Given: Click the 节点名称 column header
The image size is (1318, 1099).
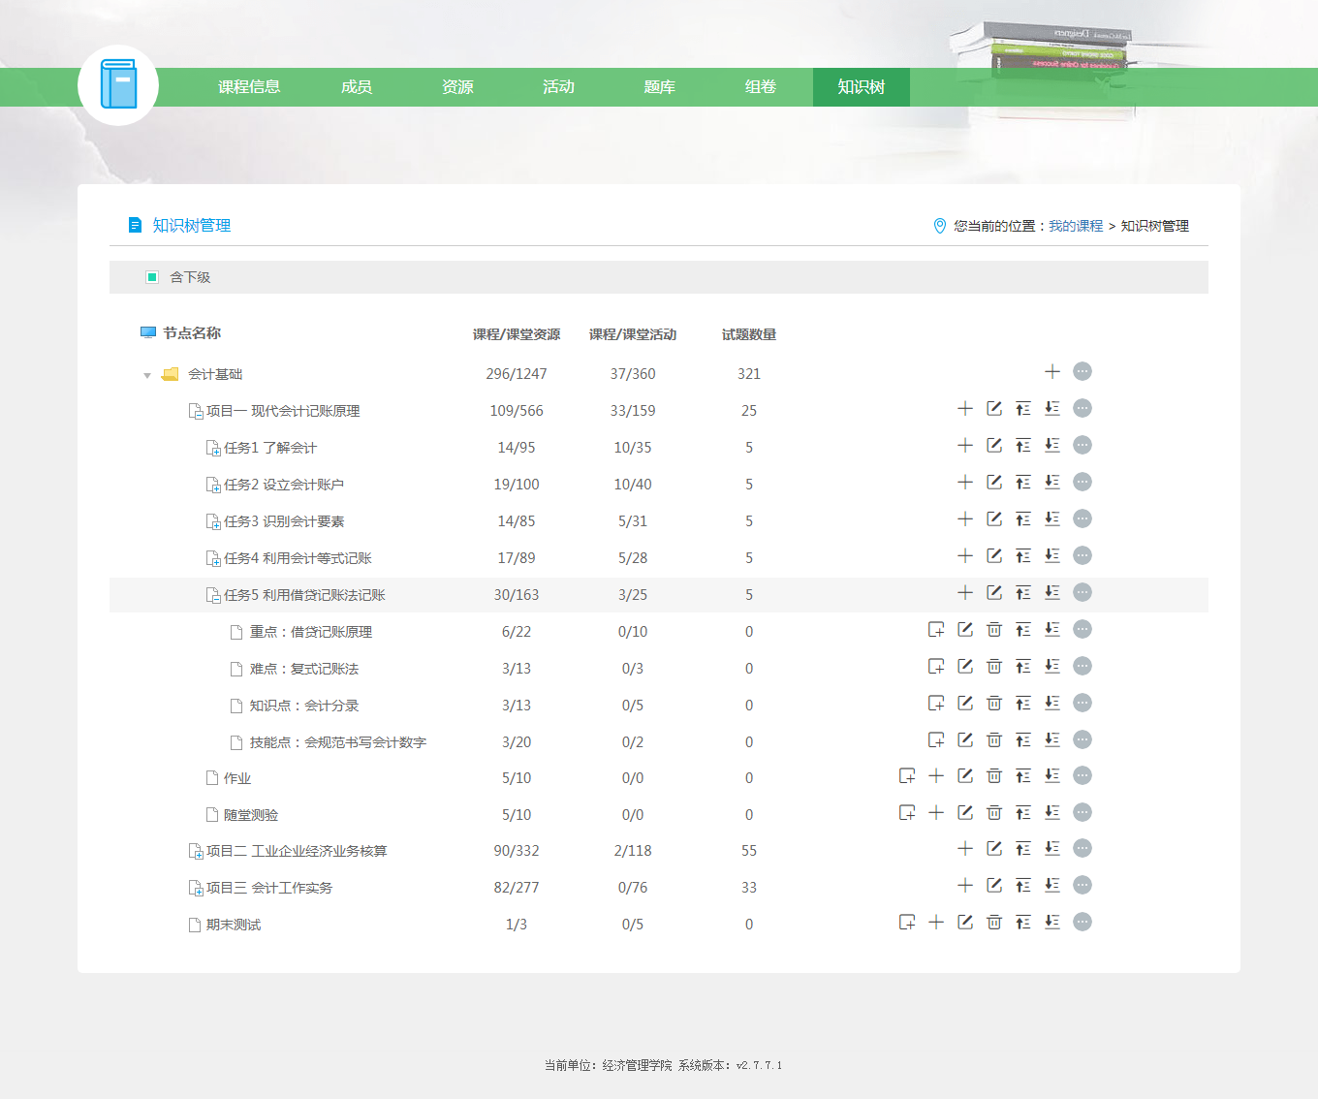Looking at the screenshot, I should click(x=192, y=333).
